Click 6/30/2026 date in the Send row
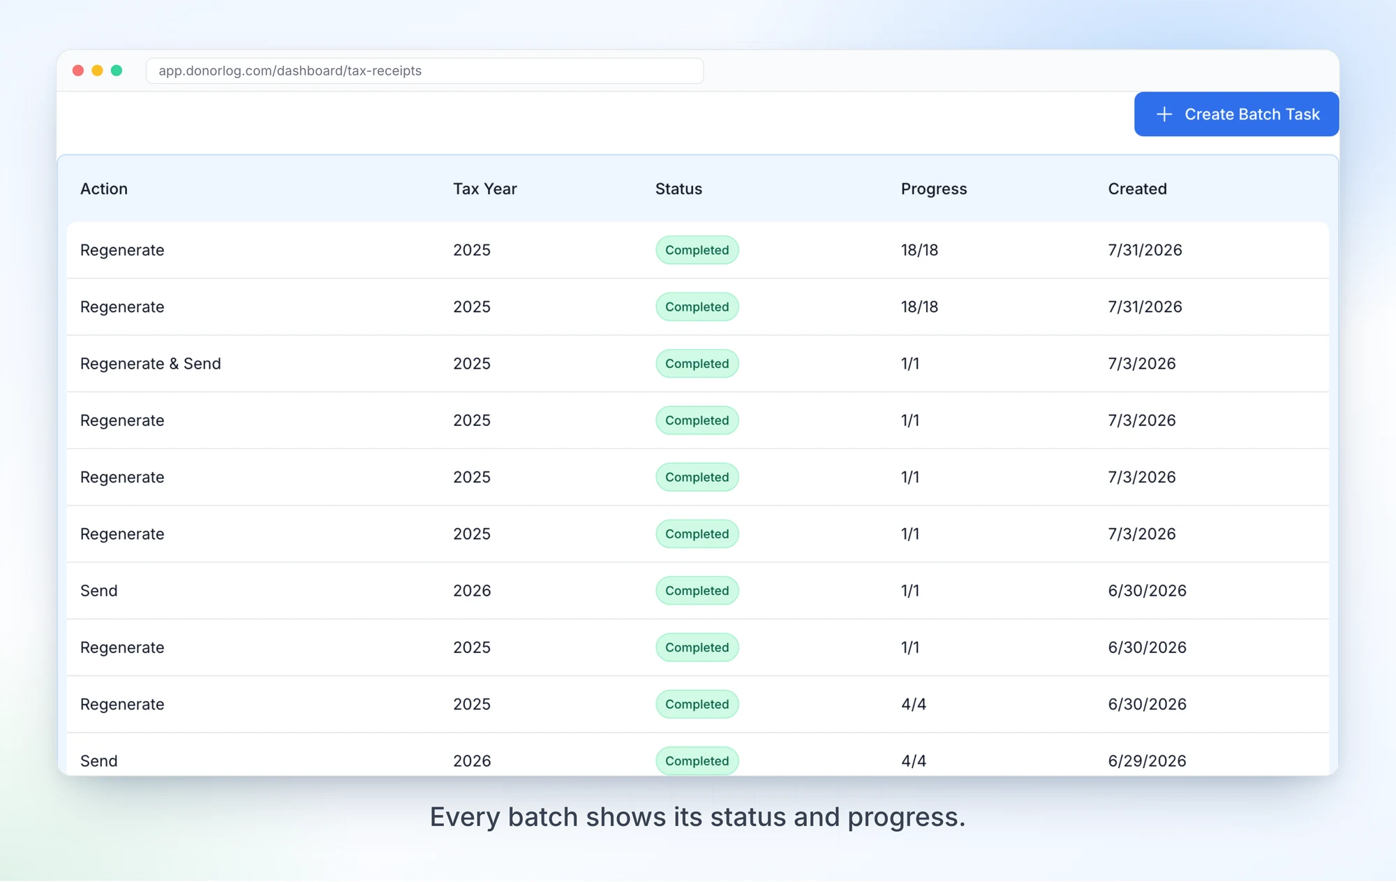This screenshot has width=1396, height=882. [x=1147, y=591]
